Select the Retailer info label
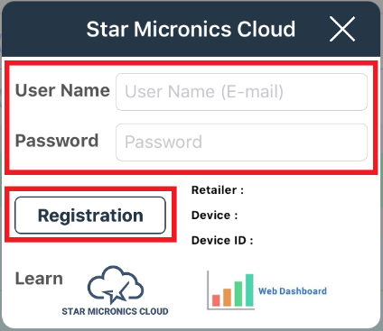 point(218,190)
